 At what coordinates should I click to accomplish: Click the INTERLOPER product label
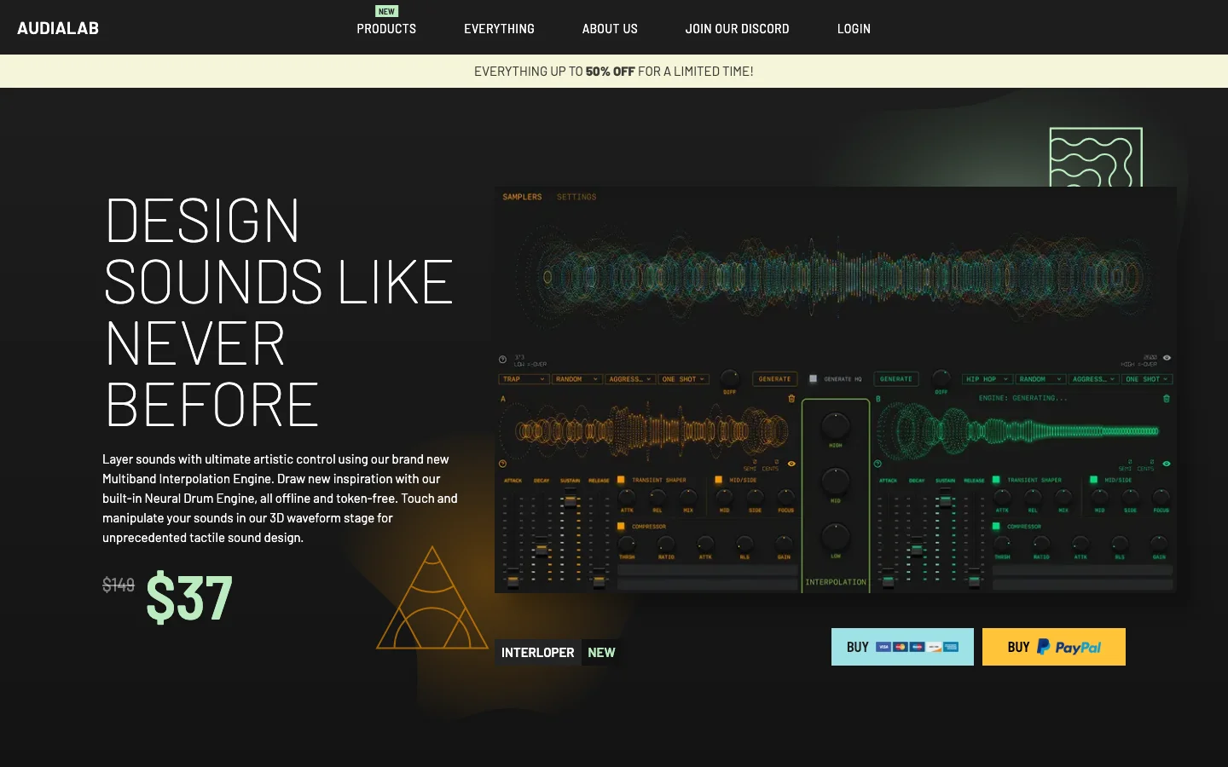pyautogui.click(x=537, y=653)
